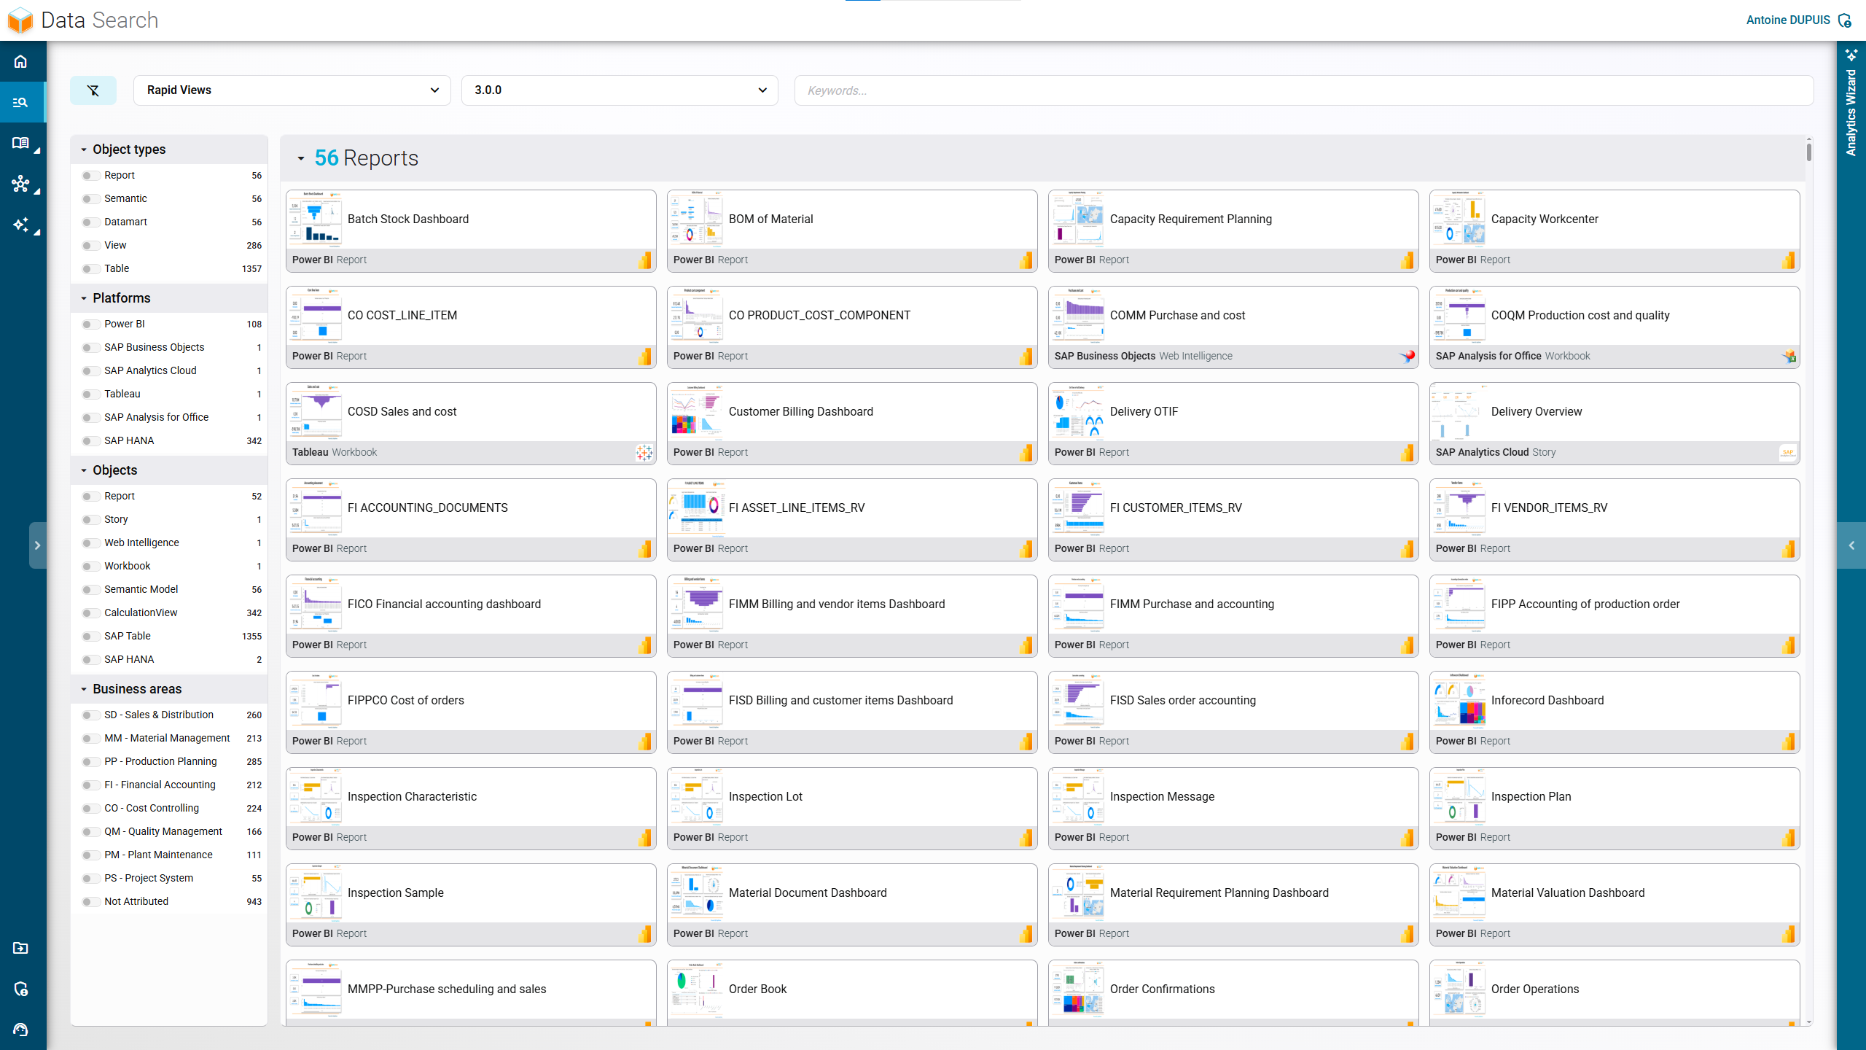Image resolution: width=1866 pixels, height=1050 pixels.
Task: Toggle the View object type filter
Action: point(90,246)
